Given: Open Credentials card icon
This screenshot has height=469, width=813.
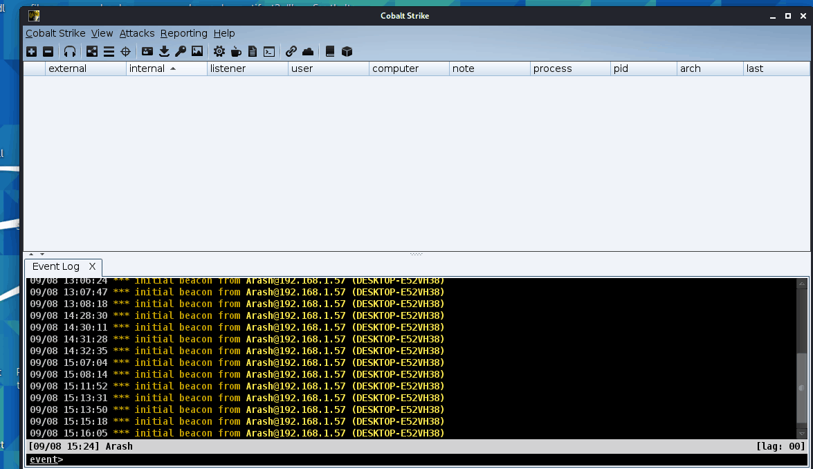Looking at the screenshot, I should (147, 51).
